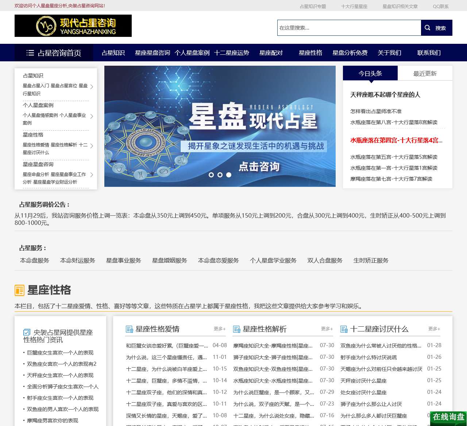Image resolution: width=467 pixels, height=426 pixels.
Task: Open the 个人星盘学业服务 link
Action: coord(273,261)
